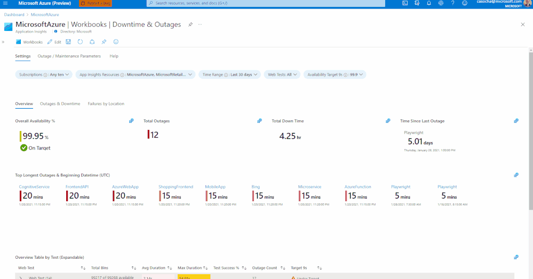Click the toolbar feedback smiley icon
The height and width of the screenshot is (279, 533).
[116, 42]
